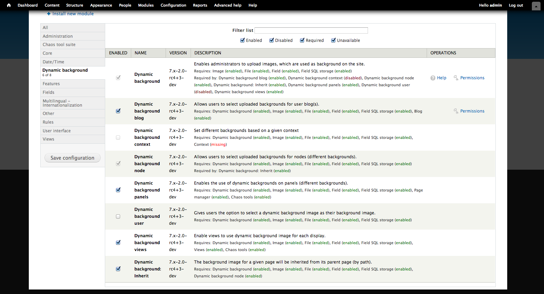Viewport: 544px width, 294px height.
Task: Open the Multilingual - Internationalization category
Action: pos(62,103)
